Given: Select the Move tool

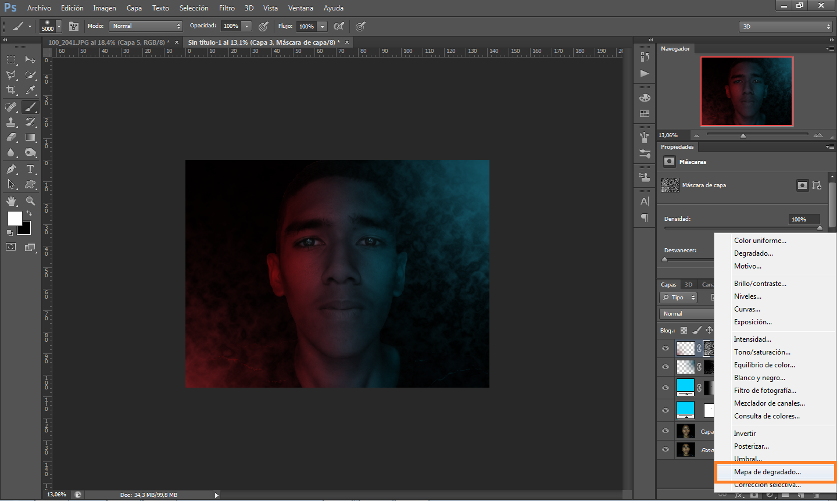Looking at the screenshot, I should pyautogui.click(x=30, y=60).
